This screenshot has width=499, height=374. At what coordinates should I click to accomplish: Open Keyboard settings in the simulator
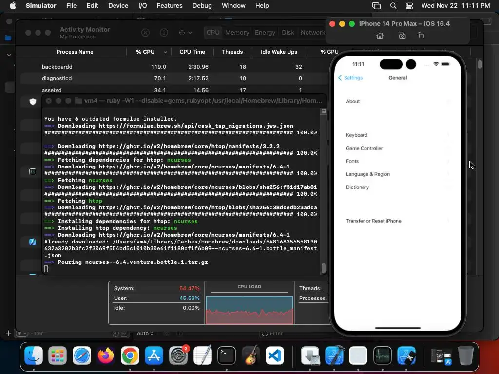[x=398, y=135]
